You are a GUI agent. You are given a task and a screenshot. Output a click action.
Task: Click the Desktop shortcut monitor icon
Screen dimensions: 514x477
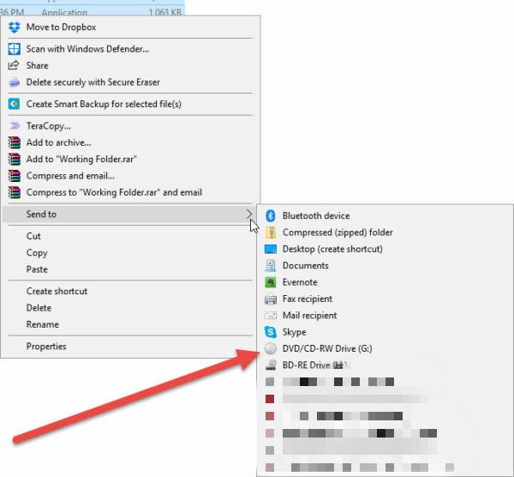tap(271, 249)
